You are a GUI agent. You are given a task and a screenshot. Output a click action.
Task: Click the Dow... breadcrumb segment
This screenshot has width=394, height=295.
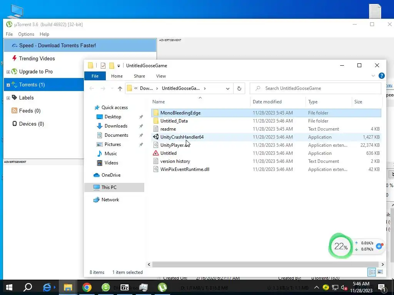point(146,88)
